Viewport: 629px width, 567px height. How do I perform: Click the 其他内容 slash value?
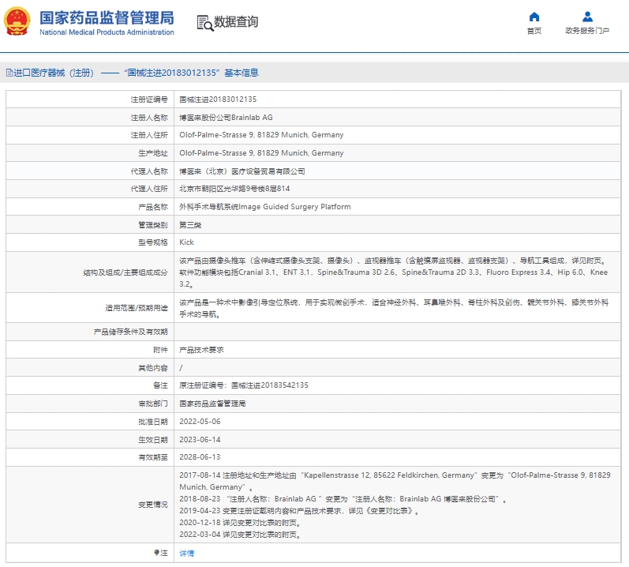coord(181,367)
